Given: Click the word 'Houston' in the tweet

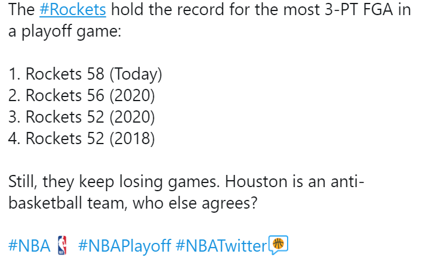Looking at the screenshot, I should [x=256, y=181].
